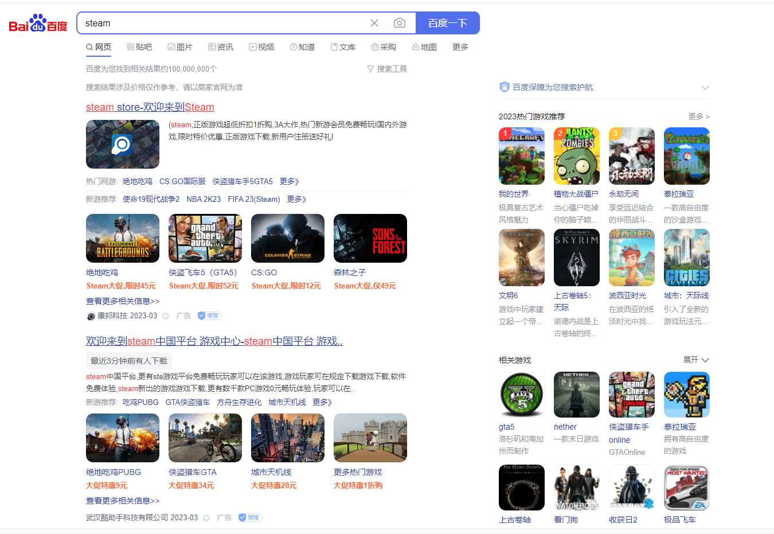This screenshot has width=774, height=534.
Task: Switch to the 网页 tab
Action: pos(99,46)
